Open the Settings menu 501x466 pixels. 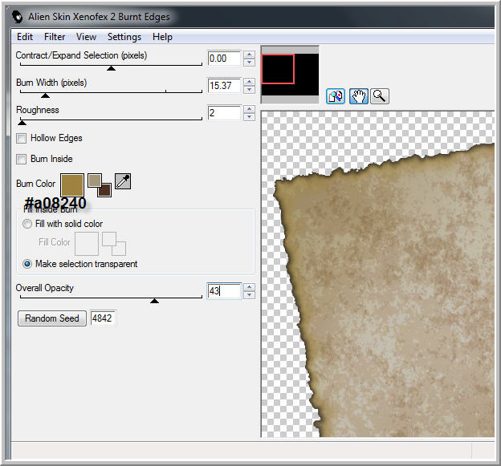coord(124,37)
